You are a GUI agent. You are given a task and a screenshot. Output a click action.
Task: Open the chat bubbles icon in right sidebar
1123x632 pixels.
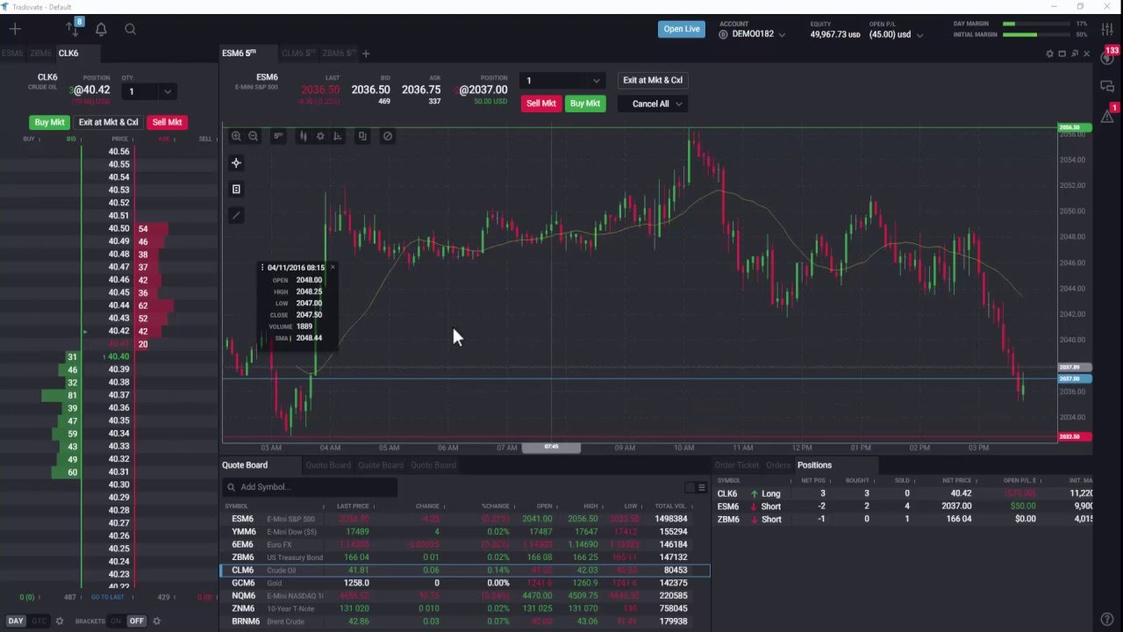(x=1107, y=86)
